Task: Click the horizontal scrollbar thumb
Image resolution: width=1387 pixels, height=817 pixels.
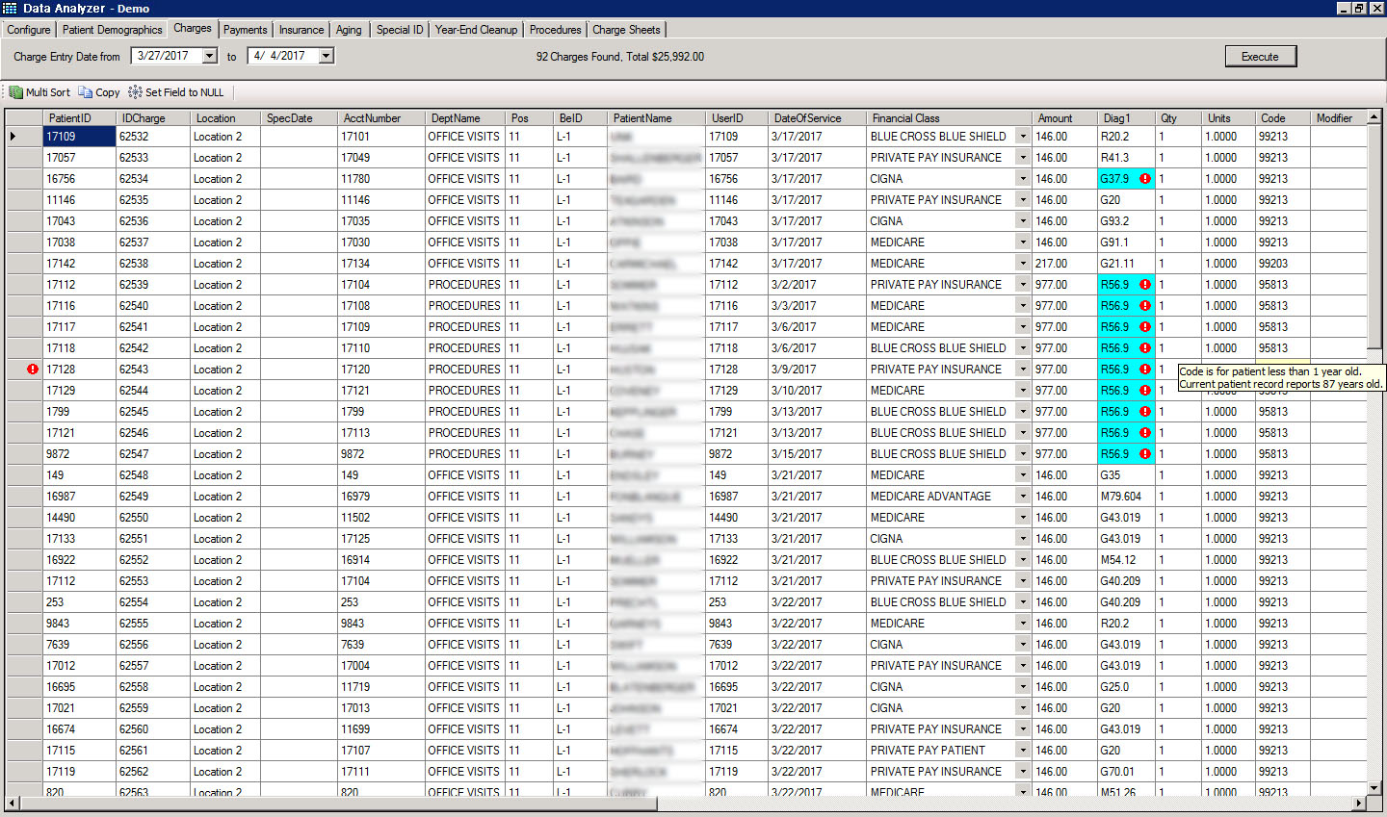Action: tap(338, 803)
